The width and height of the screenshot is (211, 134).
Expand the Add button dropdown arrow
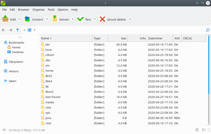click(x=20, y=19)
